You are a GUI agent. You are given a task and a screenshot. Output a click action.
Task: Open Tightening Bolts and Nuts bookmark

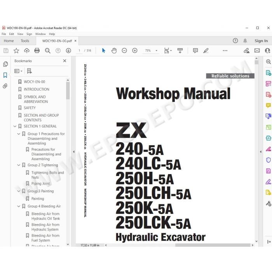48,175
